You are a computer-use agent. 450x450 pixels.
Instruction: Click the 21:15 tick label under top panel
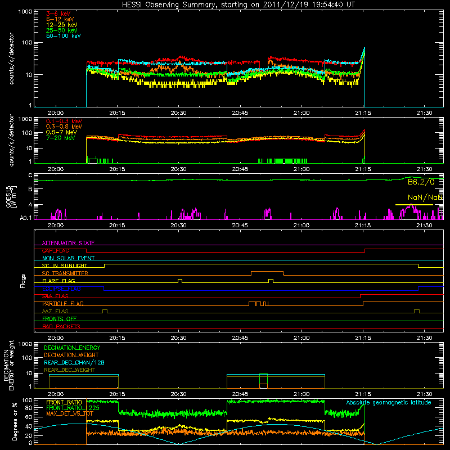point(363,113)
